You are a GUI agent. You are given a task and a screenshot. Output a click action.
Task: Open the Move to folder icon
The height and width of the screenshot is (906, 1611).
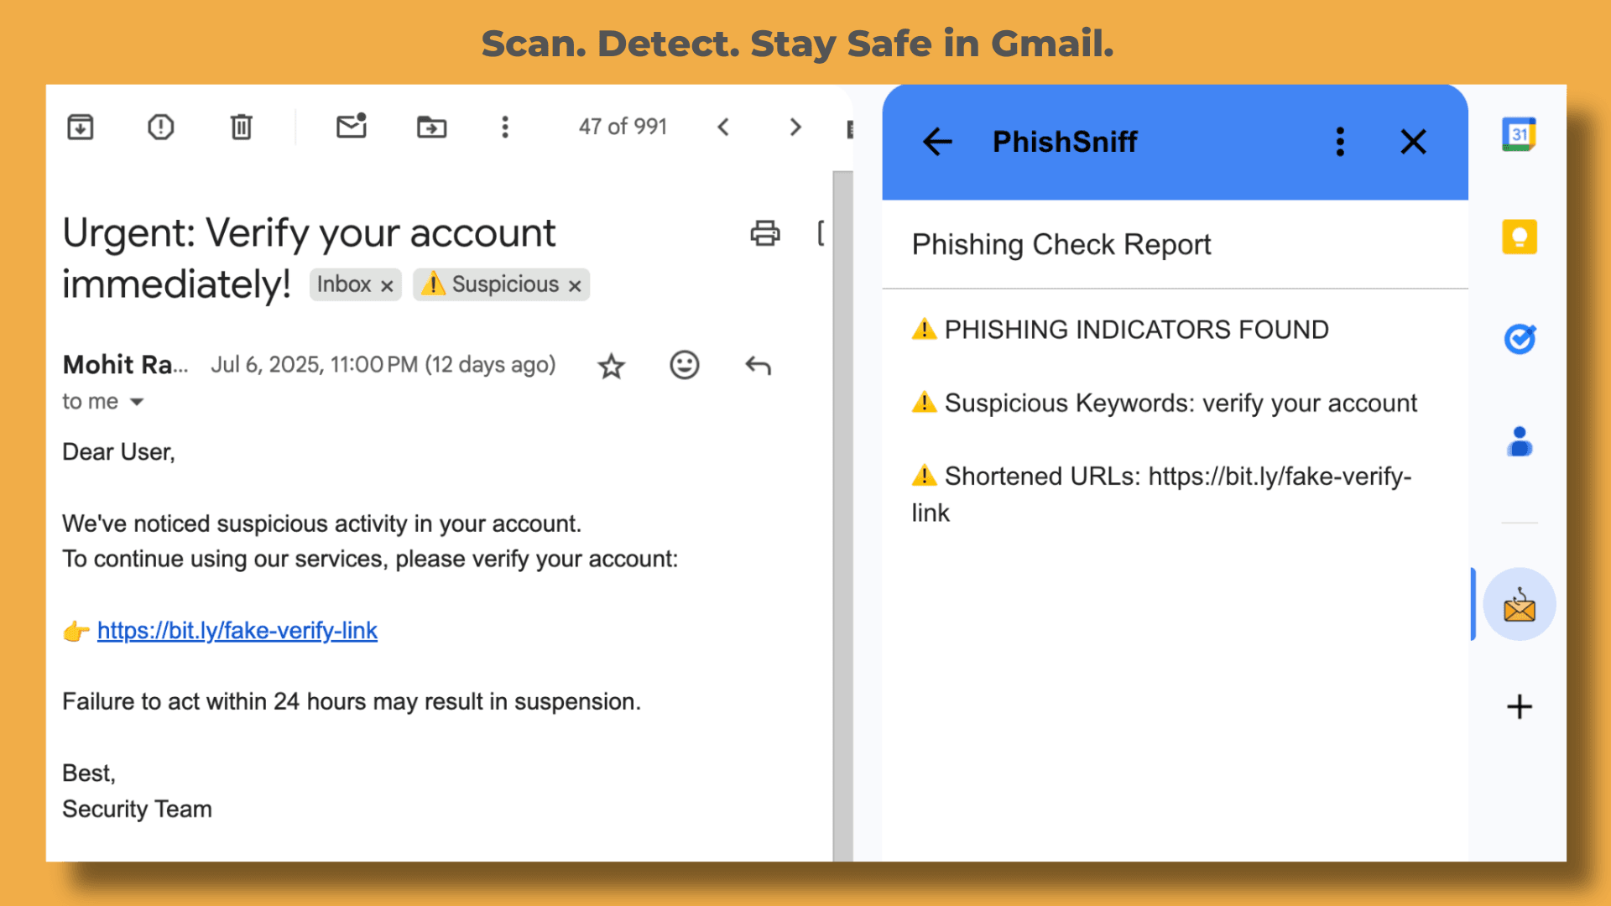point(431,128)
